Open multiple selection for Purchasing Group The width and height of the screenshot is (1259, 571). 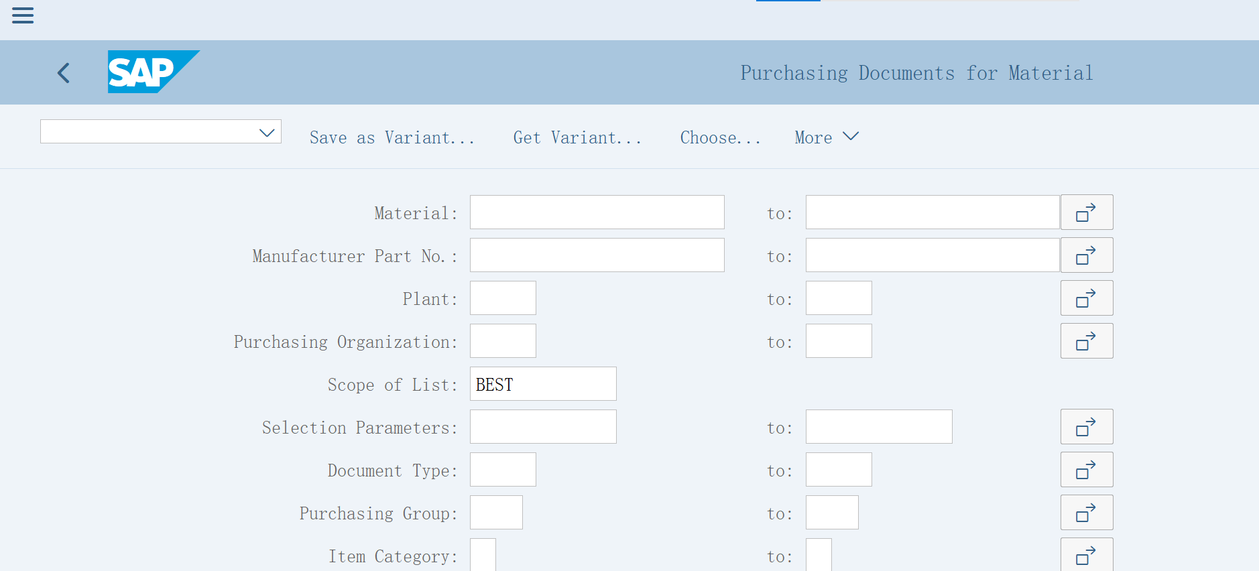(x=1086, y=513)
